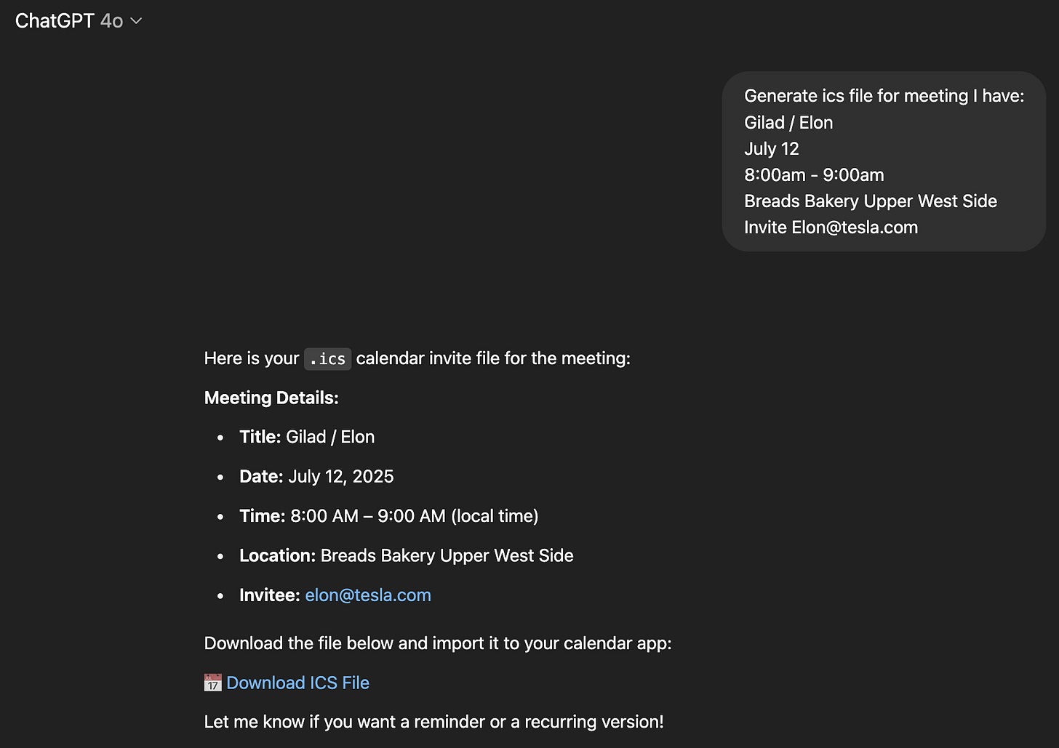Click the calendar emoji icon beside the download link

pos(212,683)
